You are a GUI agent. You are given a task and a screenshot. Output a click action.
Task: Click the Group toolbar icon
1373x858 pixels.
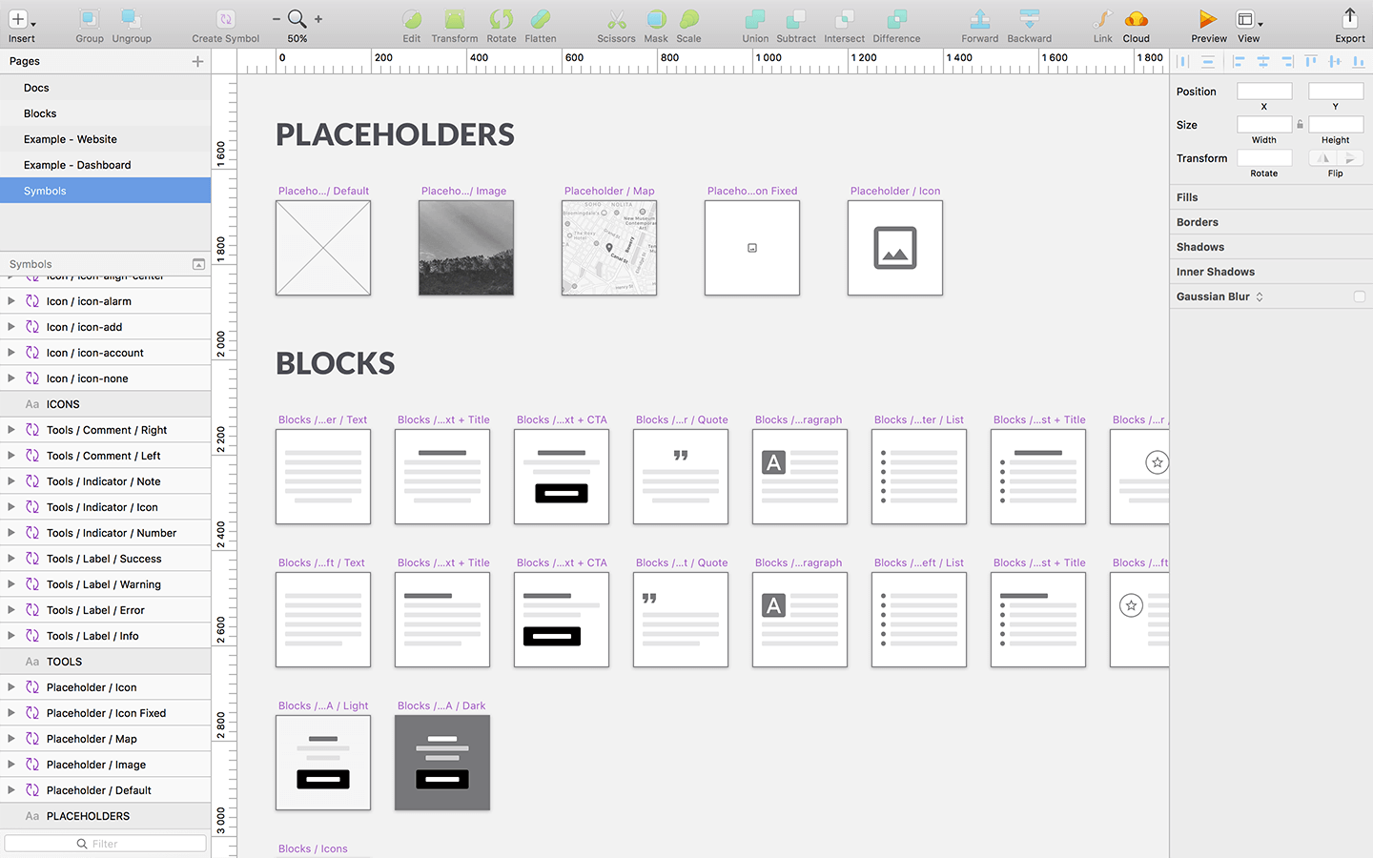coord(89,19)
